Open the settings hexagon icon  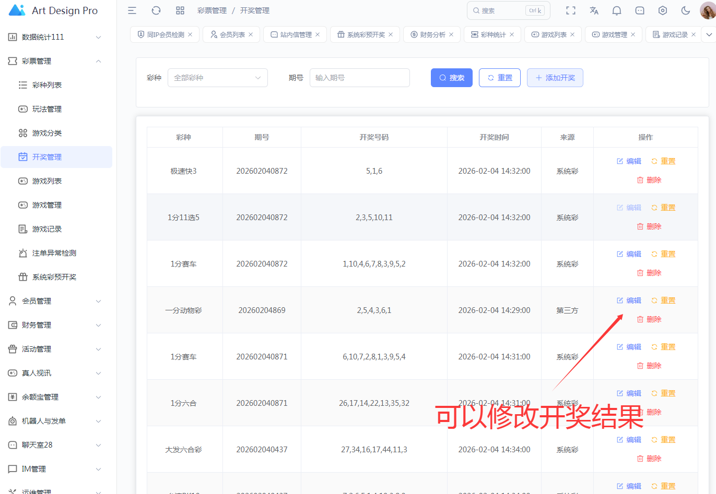coord(663,10)
